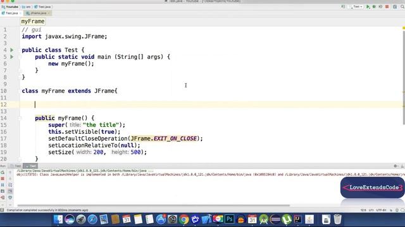Click the fold end marker on line 7

[x=20, y=70]
